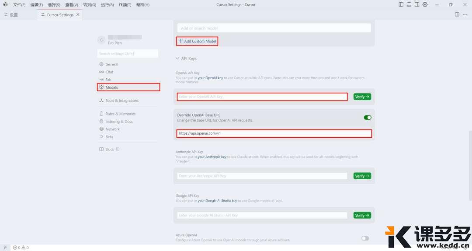Viewport: 472px width, 251px height.
Task: Open 'your OpenAI key' link
Action: point(210,78)
